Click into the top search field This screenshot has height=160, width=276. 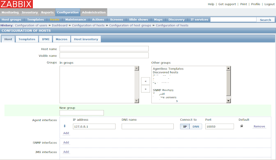tap(233, 19)
